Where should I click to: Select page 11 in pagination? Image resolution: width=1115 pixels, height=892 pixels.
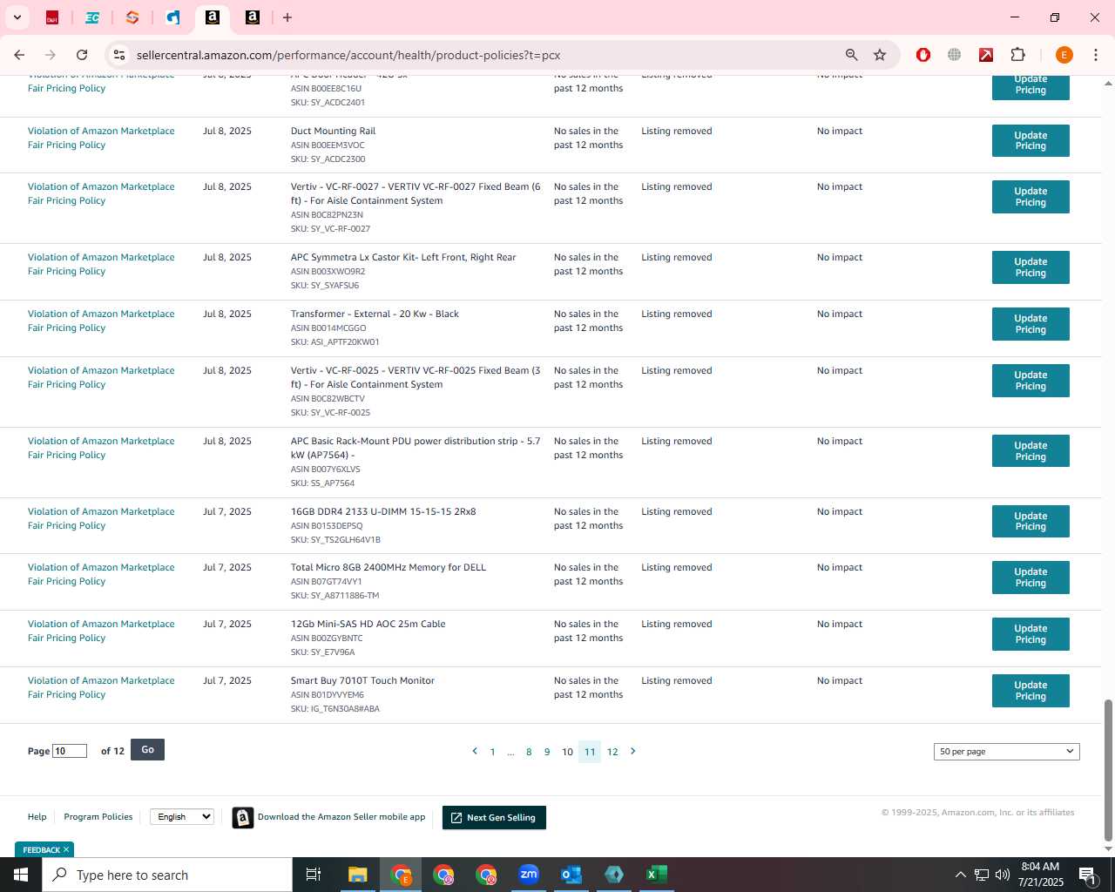[x=590, y=752]
